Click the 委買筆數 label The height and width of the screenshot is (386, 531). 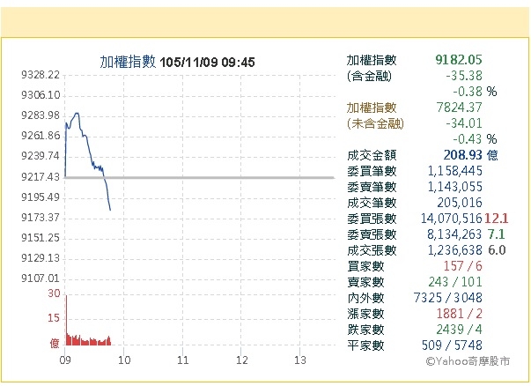(x=372, y=171)
